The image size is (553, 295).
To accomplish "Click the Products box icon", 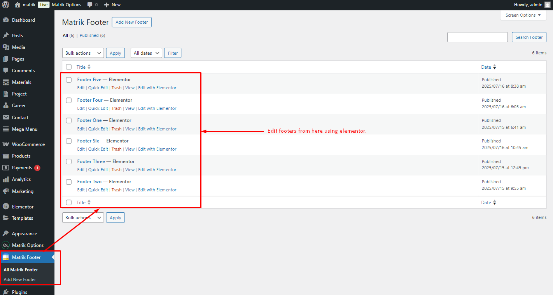I will [6, 156].
